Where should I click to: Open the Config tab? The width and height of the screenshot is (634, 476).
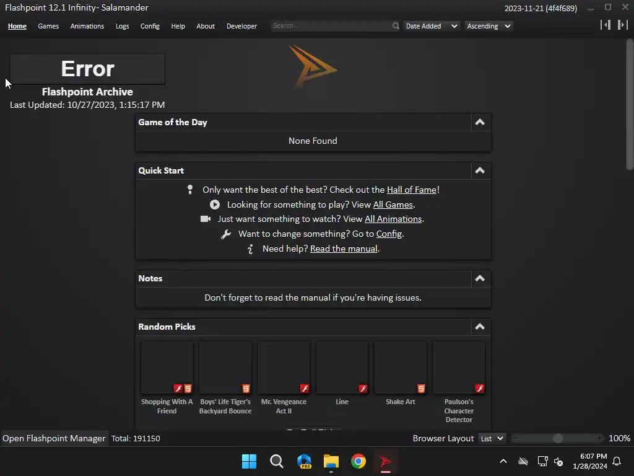(150, 26)
